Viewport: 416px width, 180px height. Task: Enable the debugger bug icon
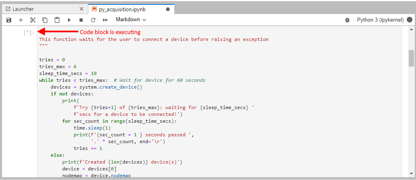(x=347, y=20)
